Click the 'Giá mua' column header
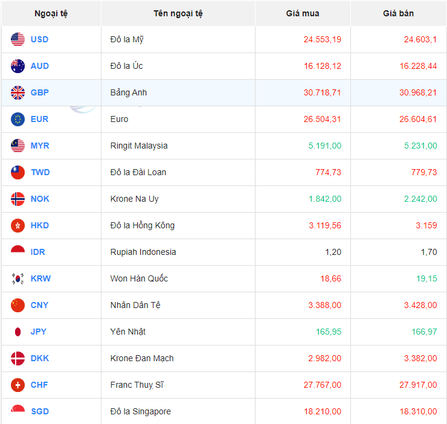 pos(303,13)
